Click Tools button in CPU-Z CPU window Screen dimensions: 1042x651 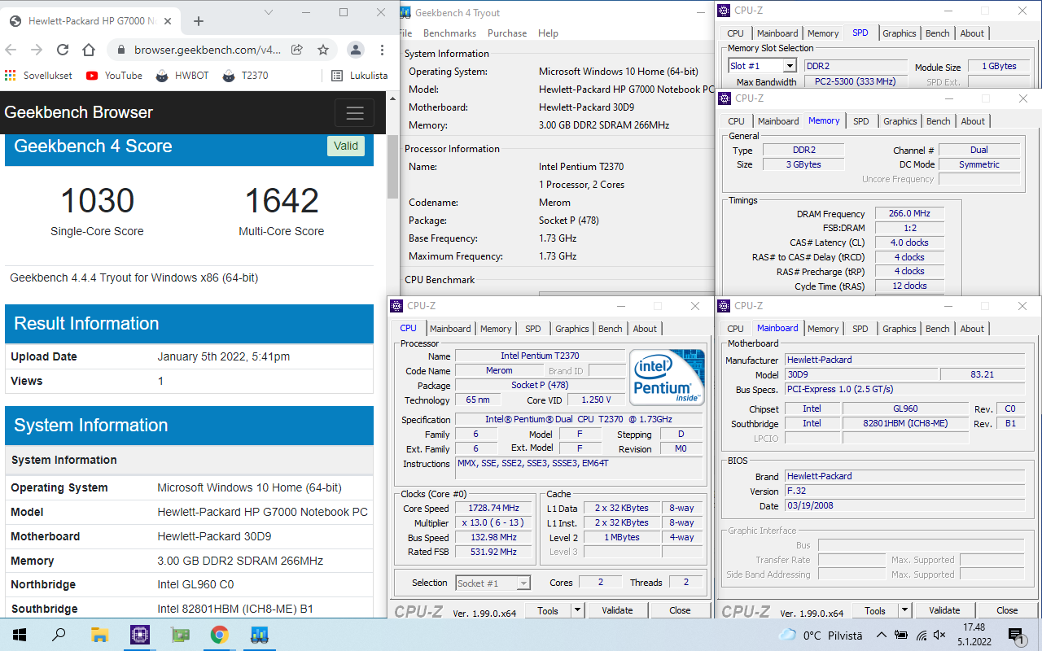548,610
